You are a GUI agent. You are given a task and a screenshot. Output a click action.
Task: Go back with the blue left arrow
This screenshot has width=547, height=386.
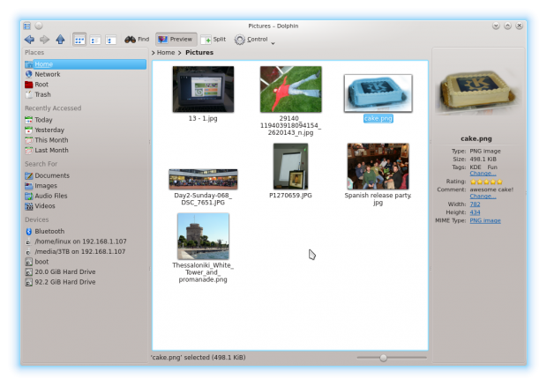tap(29, 40)
